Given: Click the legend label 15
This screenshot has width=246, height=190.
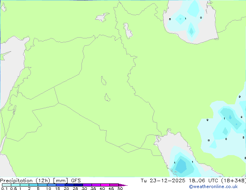Looking at the screenshot, I should tap(57, 188).
